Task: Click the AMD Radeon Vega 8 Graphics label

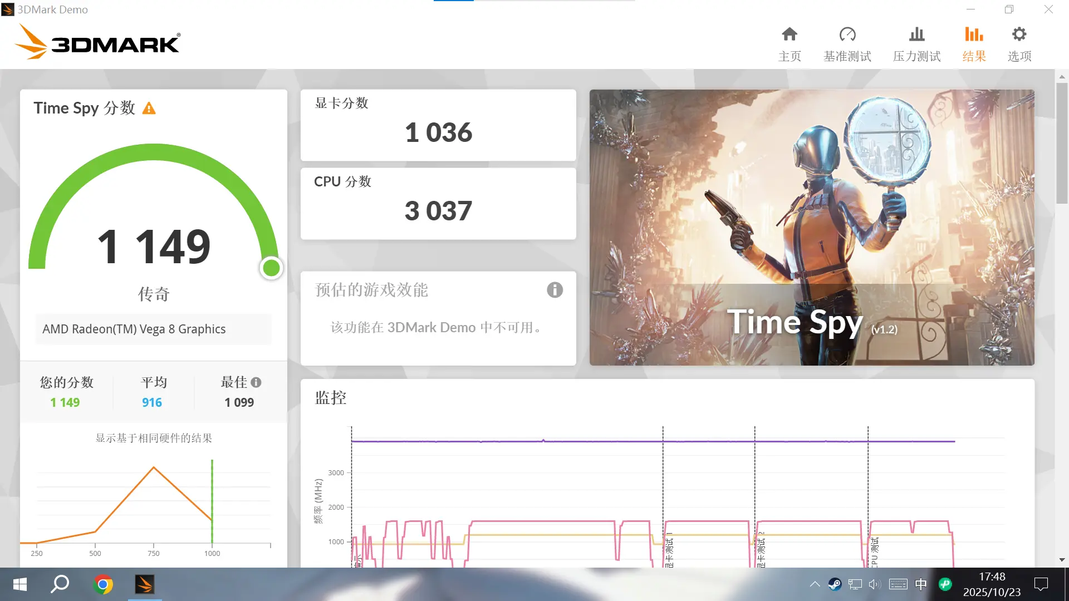Action: (x=134, y=329)
